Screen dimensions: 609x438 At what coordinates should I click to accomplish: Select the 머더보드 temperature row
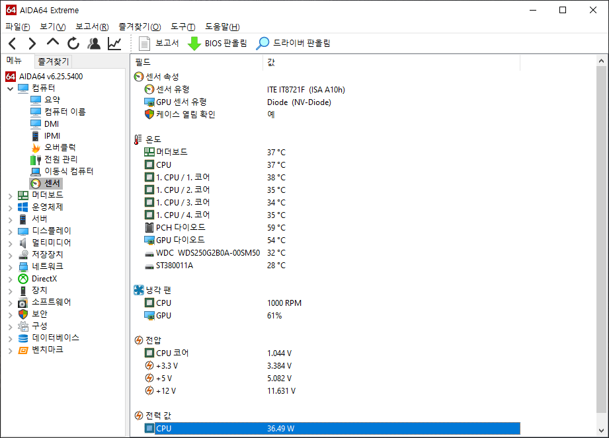point(332,152)
